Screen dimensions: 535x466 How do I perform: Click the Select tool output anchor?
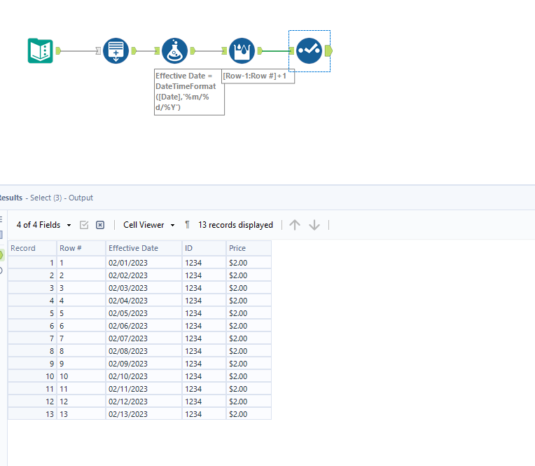pos(329,51)
